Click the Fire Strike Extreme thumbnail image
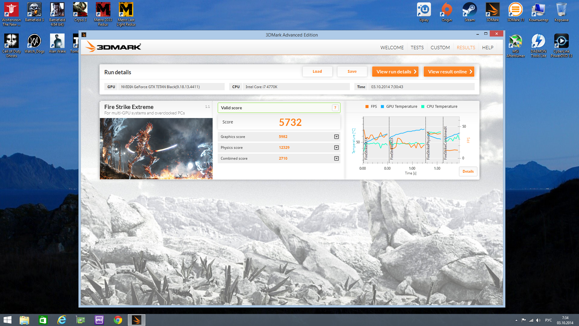Image resolution: width=579 pixels, height=326 pixels. pos(156,149)
